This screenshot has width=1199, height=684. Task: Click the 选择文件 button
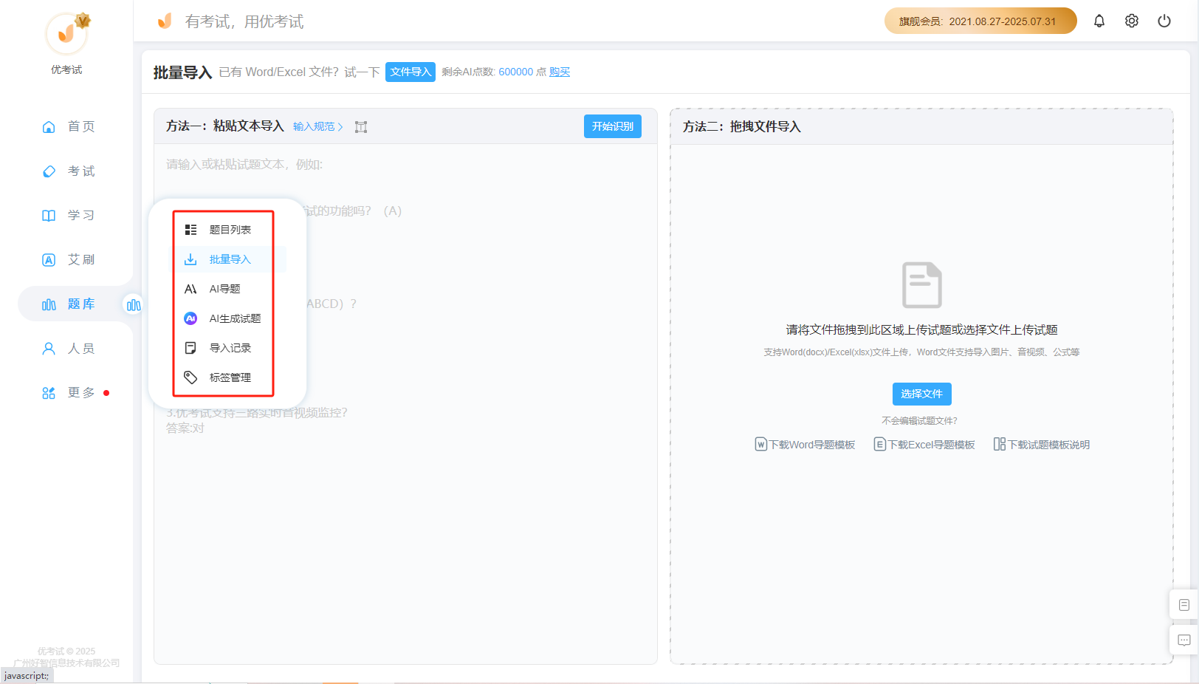click(921, 394)
